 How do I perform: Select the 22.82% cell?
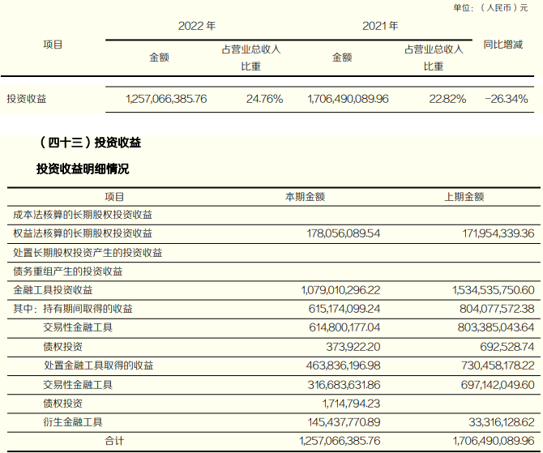[x=447, y=99]
